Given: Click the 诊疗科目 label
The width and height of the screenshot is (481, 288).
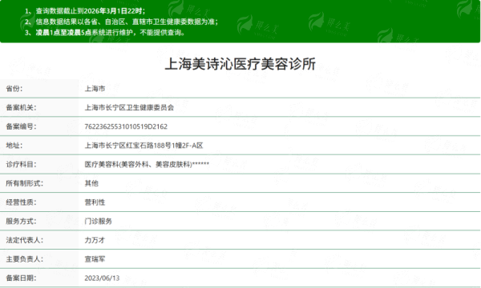Looking at the screenshot, I should (x=21, y=165).
